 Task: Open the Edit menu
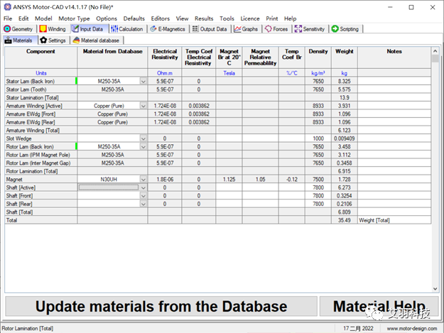23,18
